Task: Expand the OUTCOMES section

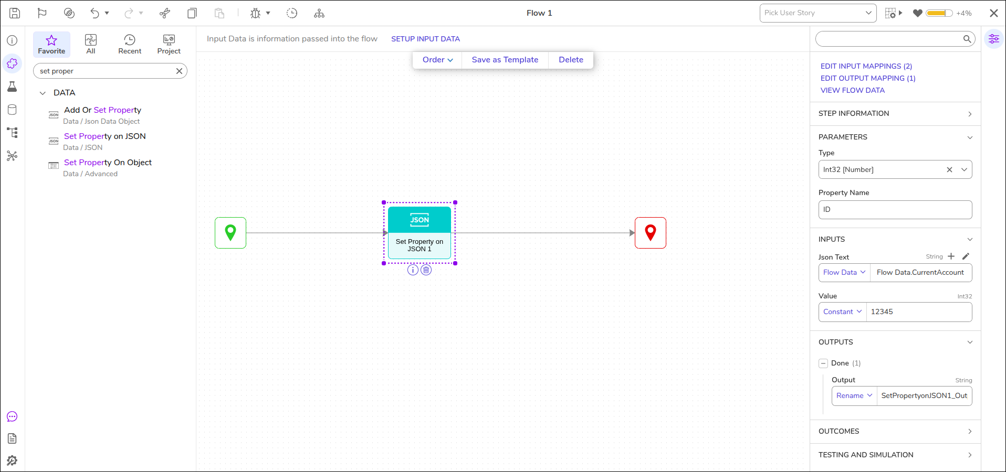Action: pyautogui.click(x=896, y=432)
